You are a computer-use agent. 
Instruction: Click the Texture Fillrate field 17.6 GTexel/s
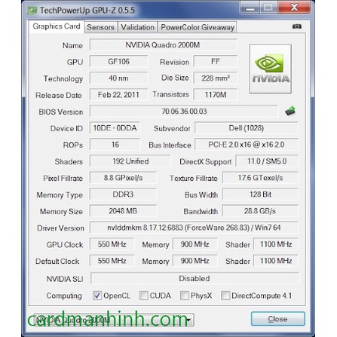point(260,178)
